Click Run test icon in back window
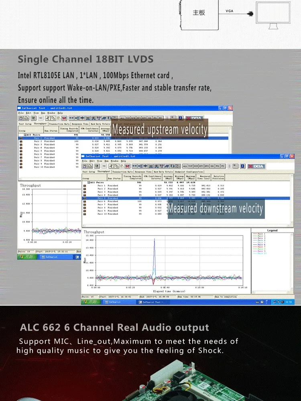The width and height of the screenshot is (301, 401). 33,118
